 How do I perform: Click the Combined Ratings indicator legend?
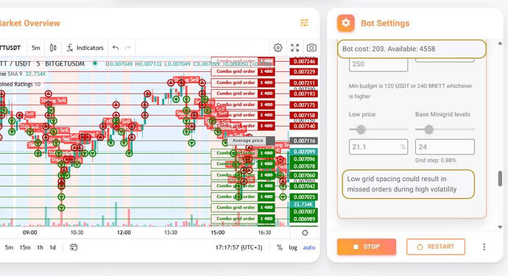20,84
